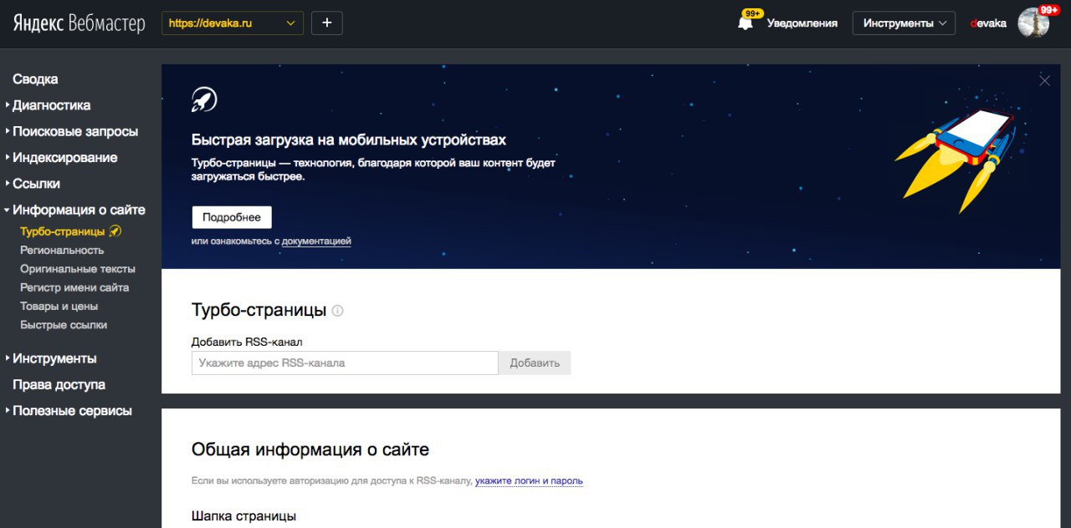1071x528 pixels.
Task: Focus the RSS channel address field
Action: point(345,363)
